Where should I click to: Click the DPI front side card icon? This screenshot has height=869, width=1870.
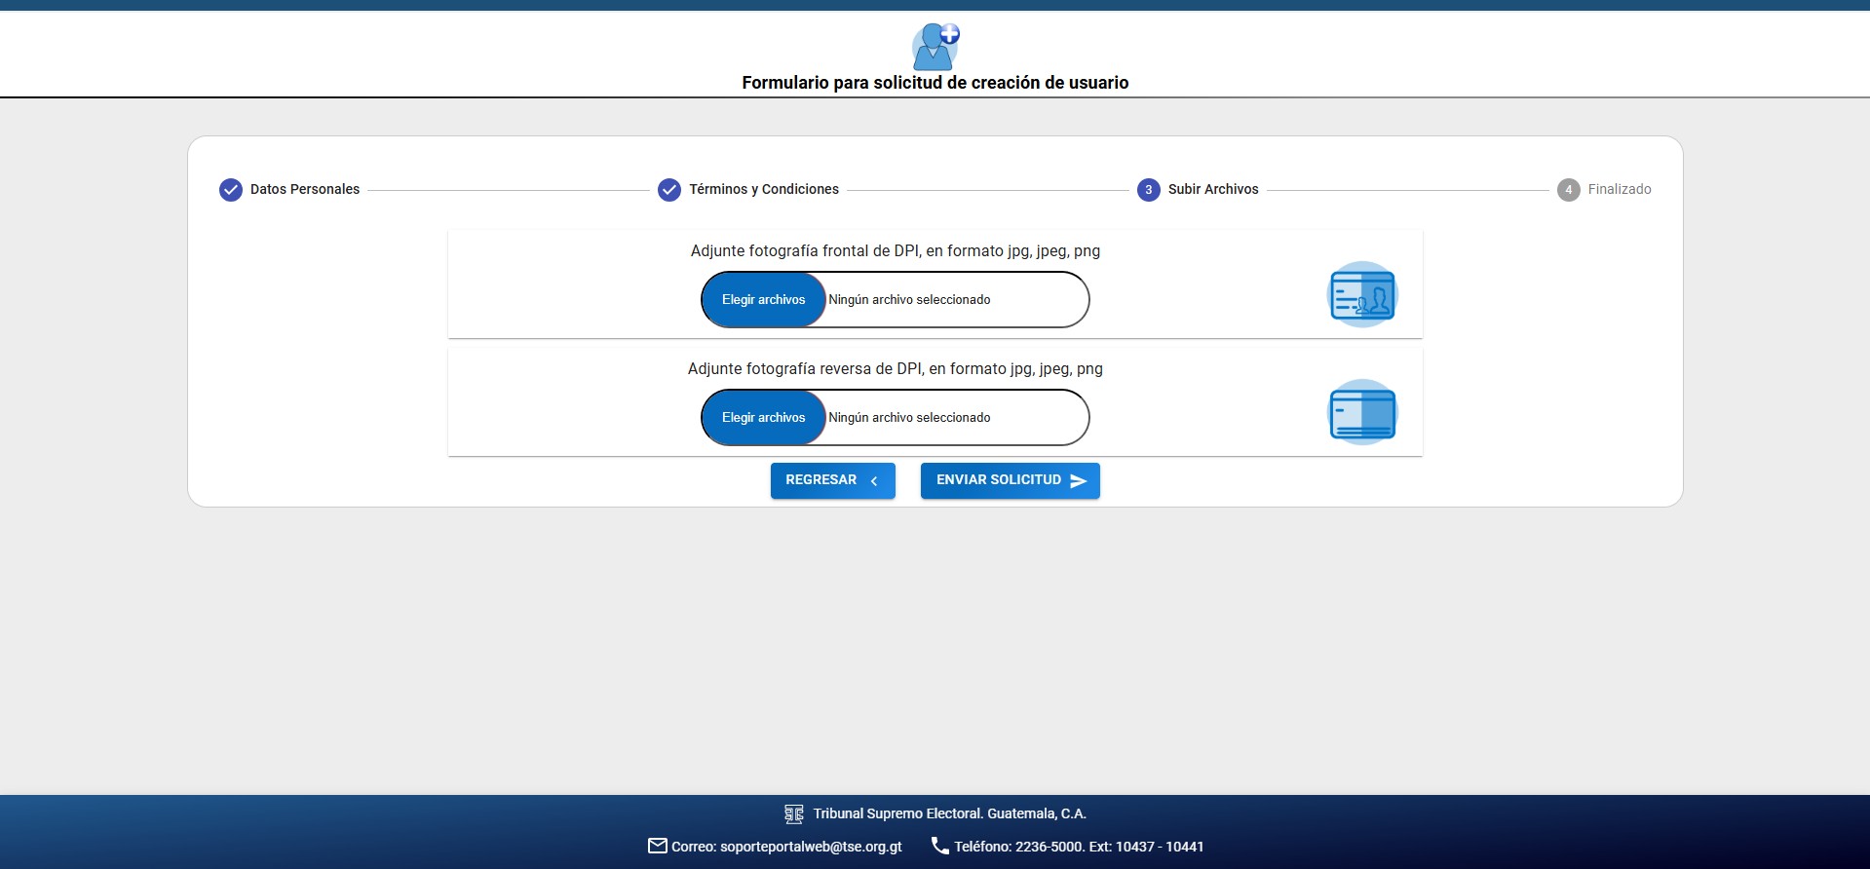coord(1362,294)
